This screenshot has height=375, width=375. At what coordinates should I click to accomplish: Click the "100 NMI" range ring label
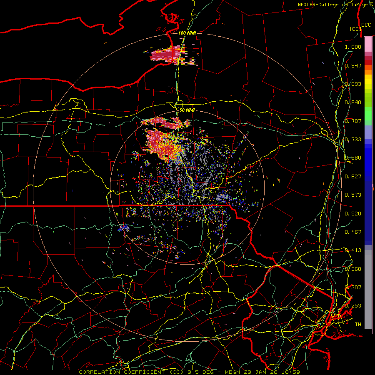pos(187,33)
